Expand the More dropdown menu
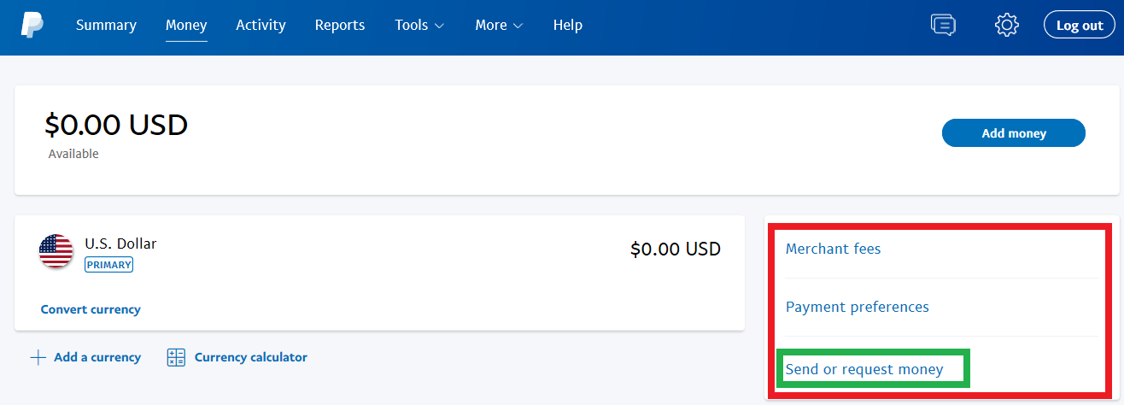1124x405 pixels. (499, 25)
